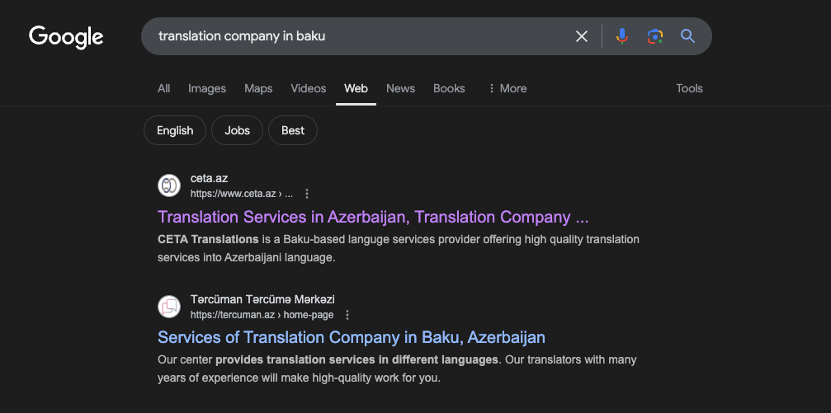Open Services of Translation Company in Baku result

(352, 338)
